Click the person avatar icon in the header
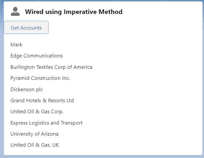Screen dimensions: 204x158 [x=15, y=11]
